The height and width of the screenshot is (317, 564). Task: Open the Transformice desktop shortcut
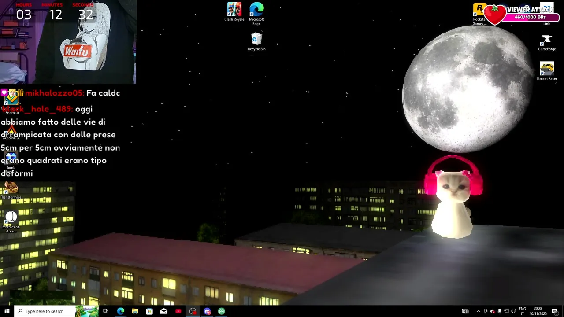[11, 190]
